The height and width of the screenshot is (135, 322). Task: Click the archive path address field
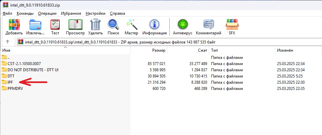point(164,42)
